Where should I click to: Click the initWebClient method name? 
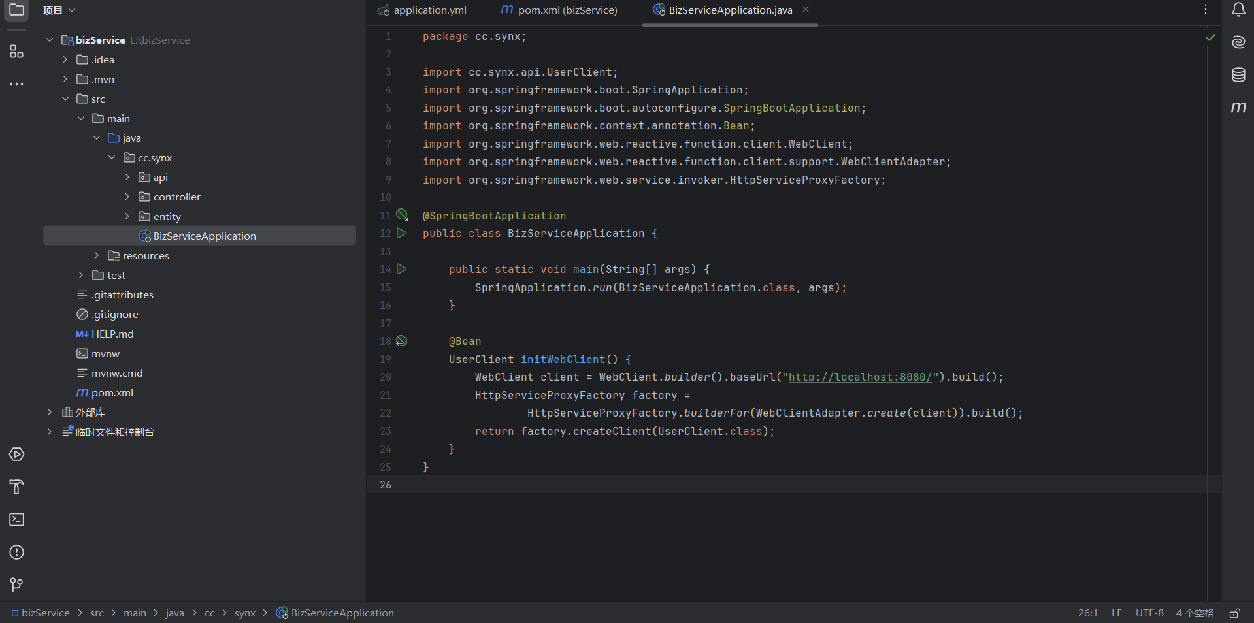tap(563, 359)
